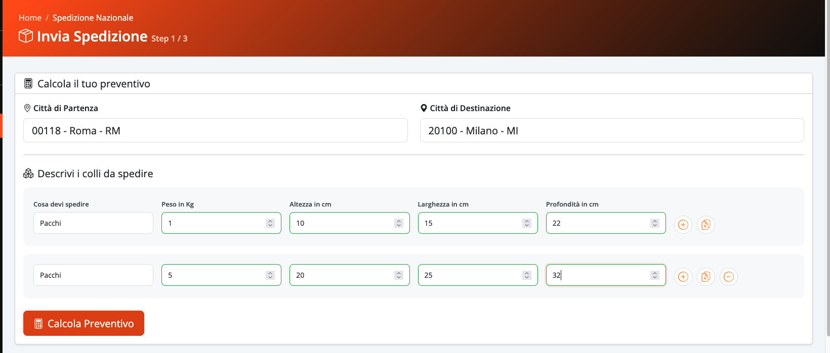Click the first row Larghezza field showing 15
Image resolution: width=830 pixels, height=353 pixels.
pyautogui.click(x=478, y=223)
